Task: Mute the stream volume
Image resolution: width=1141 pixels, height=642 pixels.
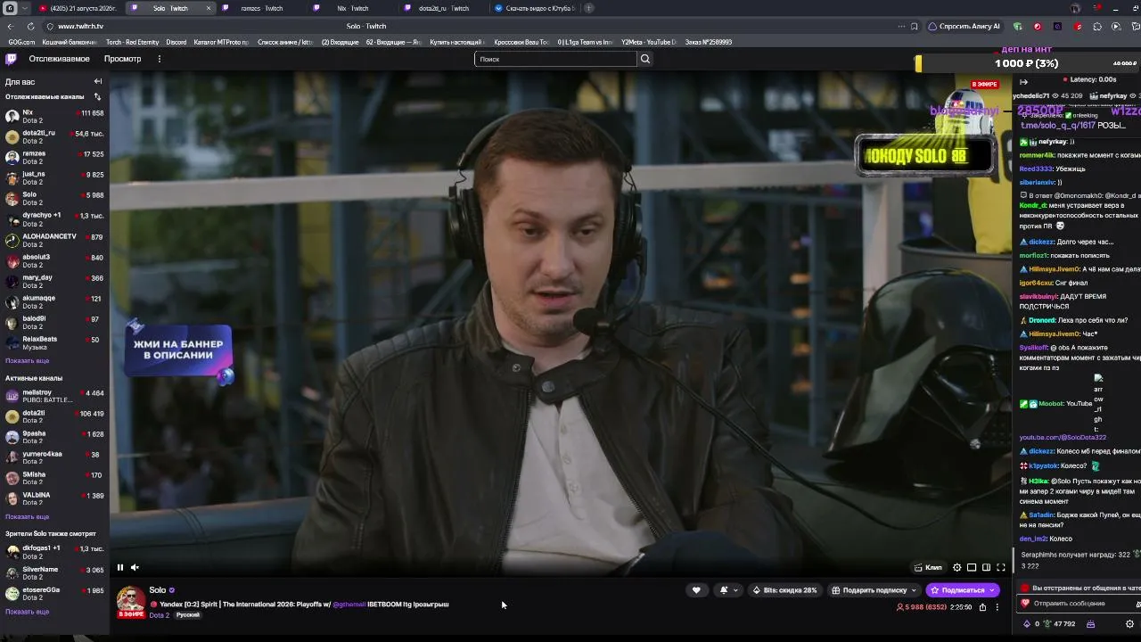Action: (135, 567)
